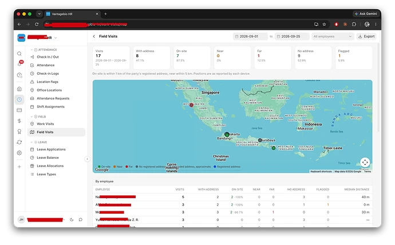Open the browser extensions puzzle icon

pos(354,25)
